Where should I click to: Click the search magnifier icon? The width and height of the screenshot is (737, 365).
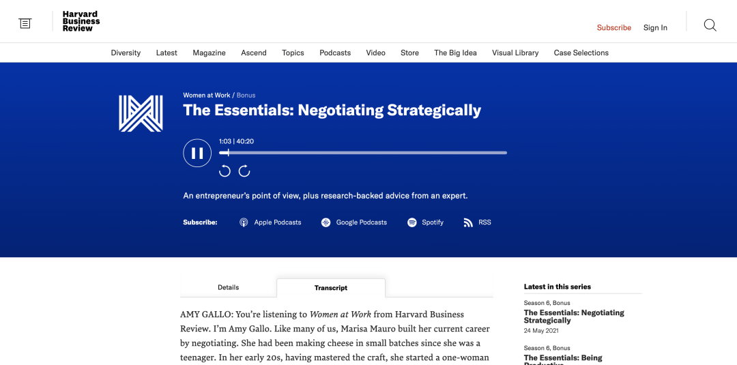click(710, 25)
